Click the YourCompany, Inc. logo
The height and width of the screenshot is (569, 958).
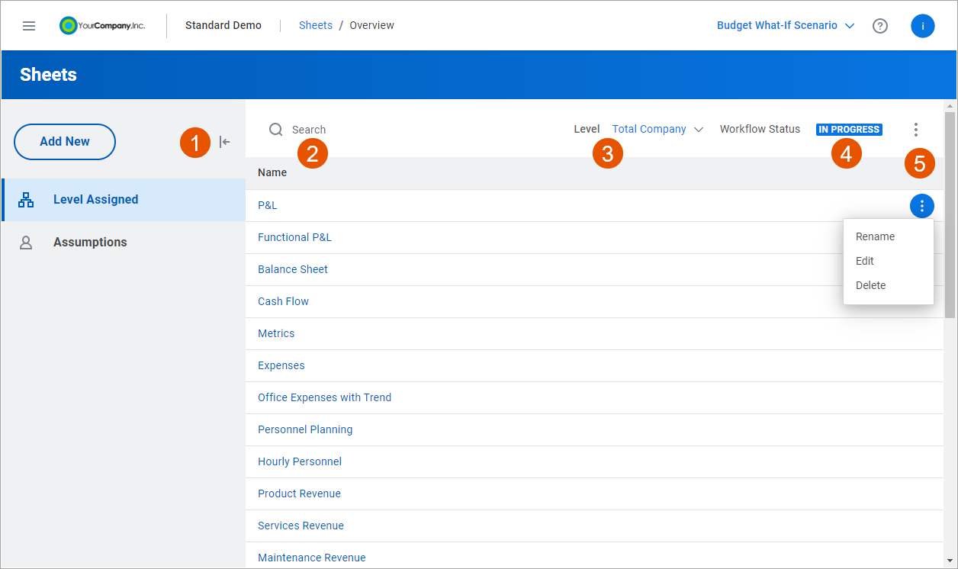[x=102, y=26]
